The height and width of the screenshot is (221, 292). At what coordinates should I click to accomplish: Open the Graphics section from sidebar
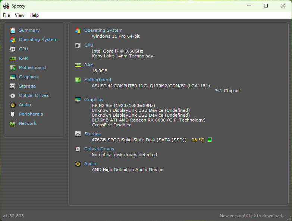click(28, 77)
